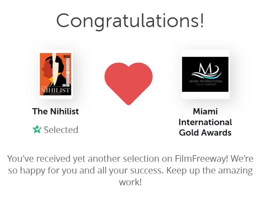This screenshot has height=199, width=267.
Task: Click the wave M emblem in Miami logo
Action: 205,71
